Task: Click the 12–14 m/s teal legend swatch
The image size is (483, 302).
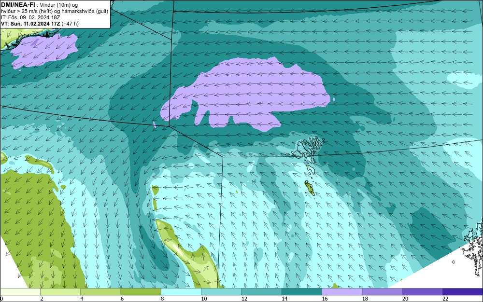Action: click(x=261, y=292)
